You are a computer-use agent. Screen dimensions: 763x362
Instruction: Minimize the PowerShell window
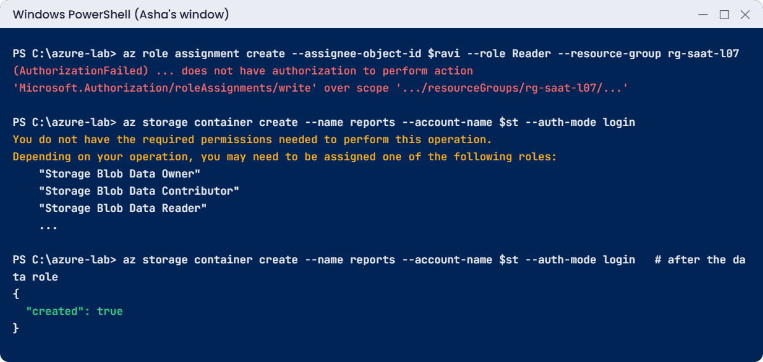tap(703, 14)
